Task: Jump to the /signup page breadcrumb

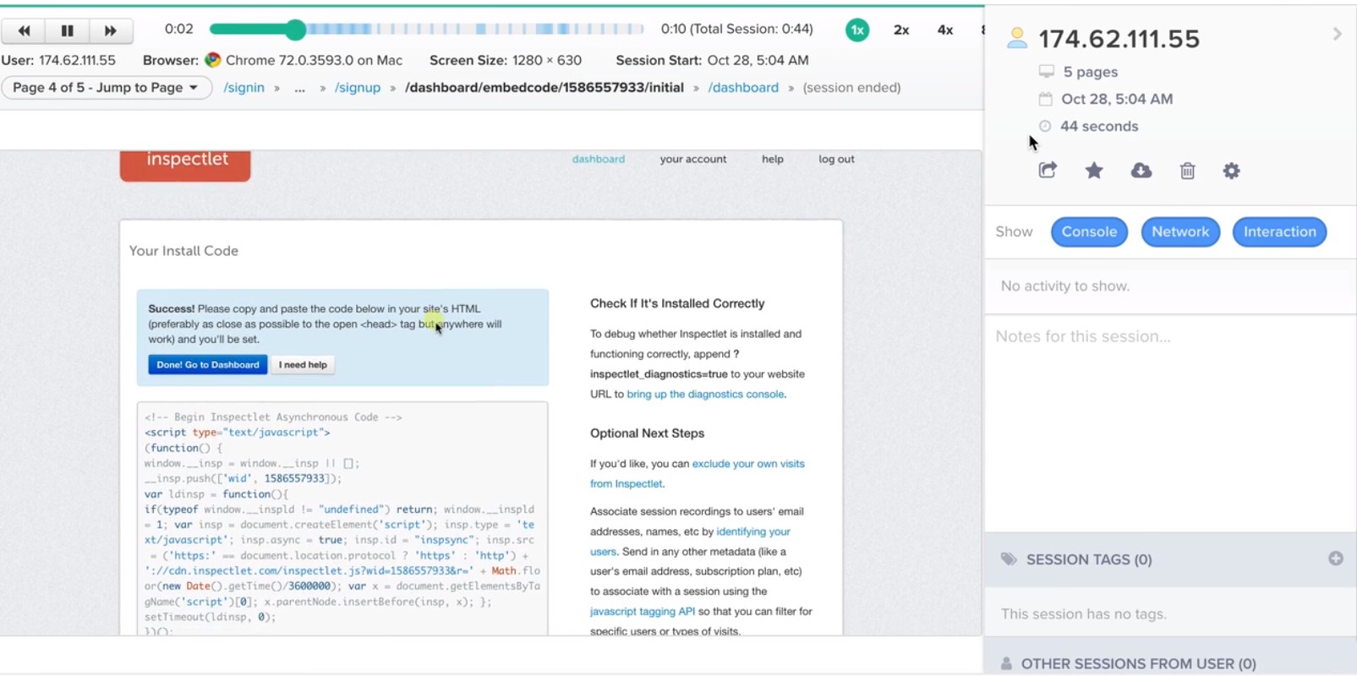Action: [358, 88]
